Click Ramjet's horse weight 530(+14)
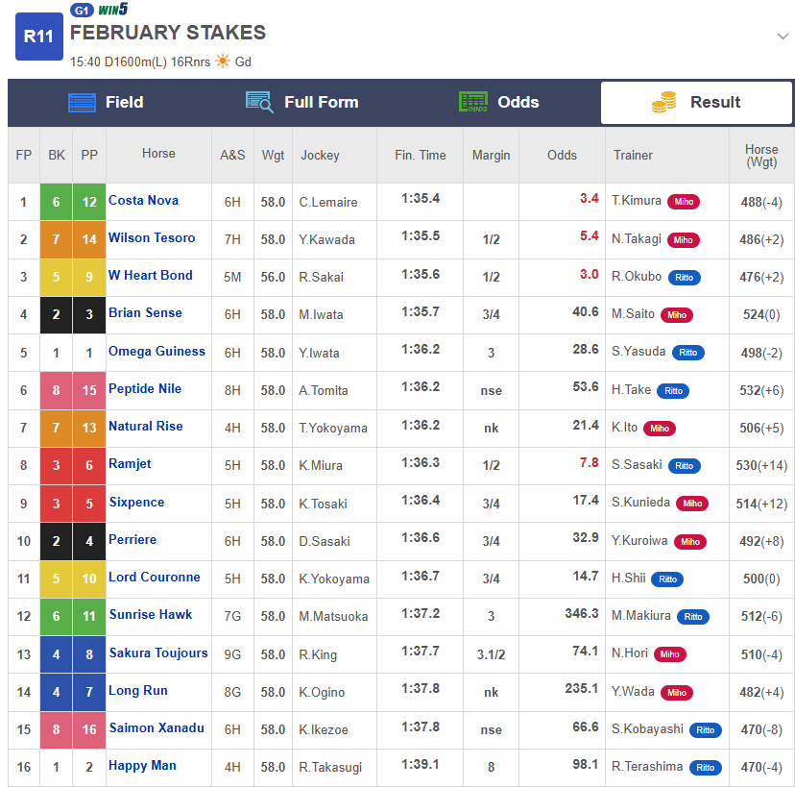The width and height of the screenshot is (795, 788). tap(761, 466)
